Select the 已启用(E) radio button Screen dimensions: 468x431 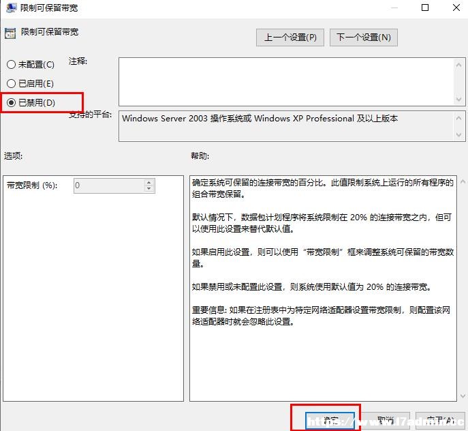[30, 84]
